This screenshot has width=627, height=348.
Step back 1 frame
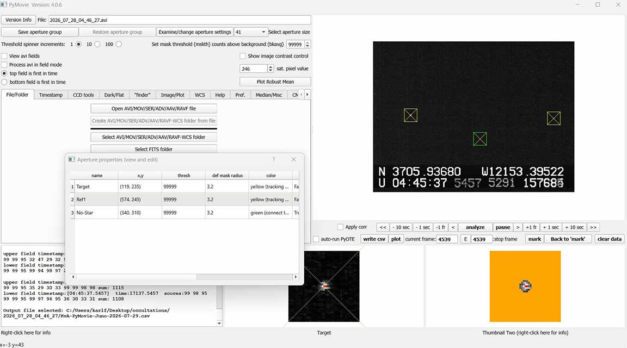click(x=441, y=227)
